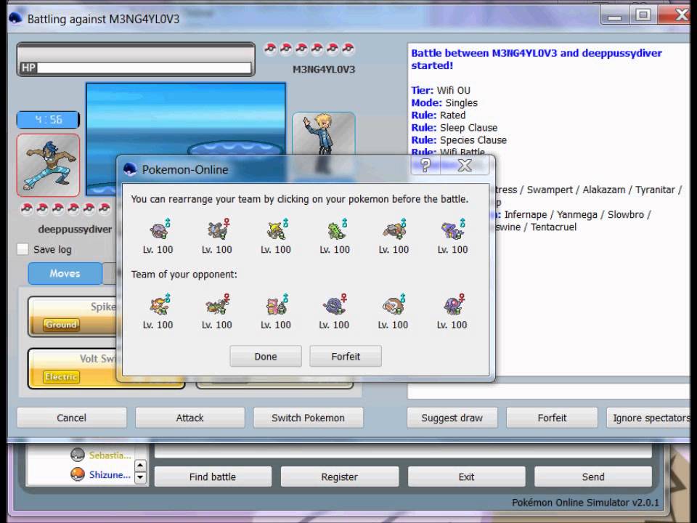Viewport: 697px width, 523px height.
Task: Click Exit in the main window
Action: pos(466,477)
